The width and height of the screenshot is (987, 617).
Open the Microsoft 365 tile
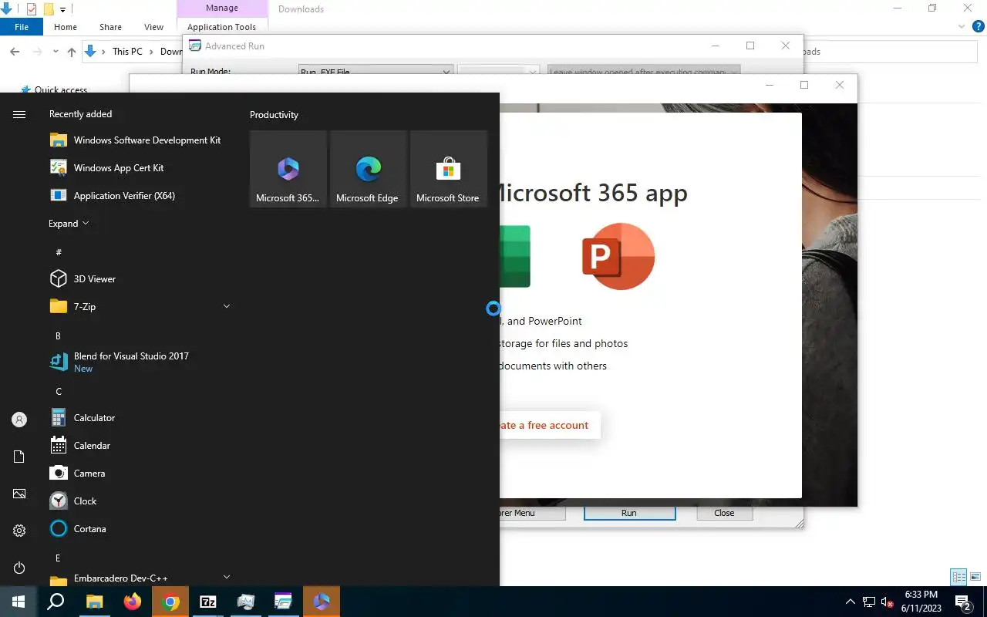pos(288,169)
